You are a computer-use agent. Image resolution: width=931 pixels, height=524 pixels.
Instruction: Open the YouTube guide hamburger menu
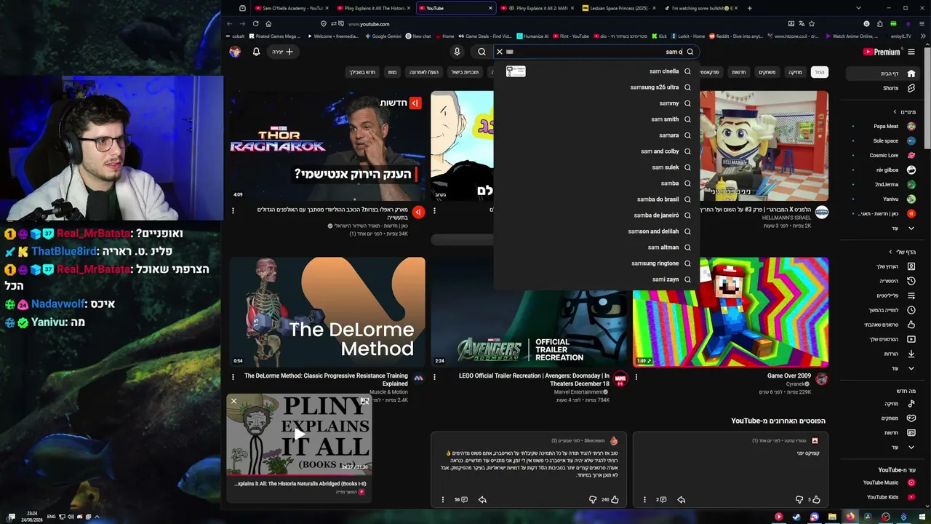click(x=911, y=52)
